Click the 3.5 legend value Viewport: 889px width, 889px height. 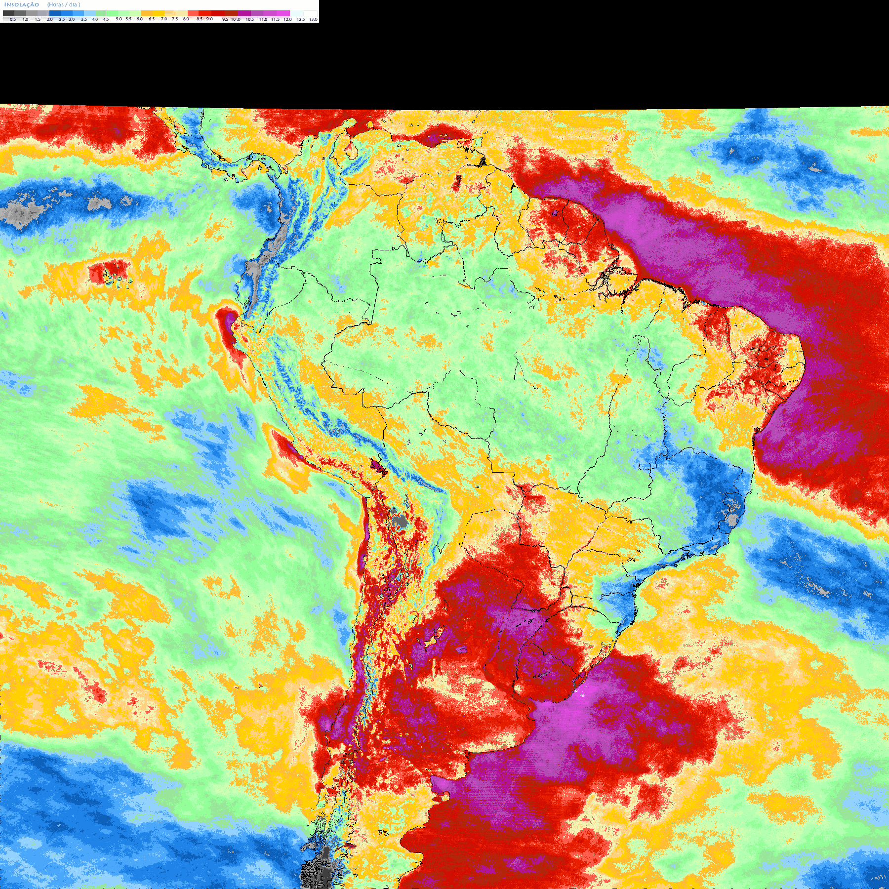point(84,19)
